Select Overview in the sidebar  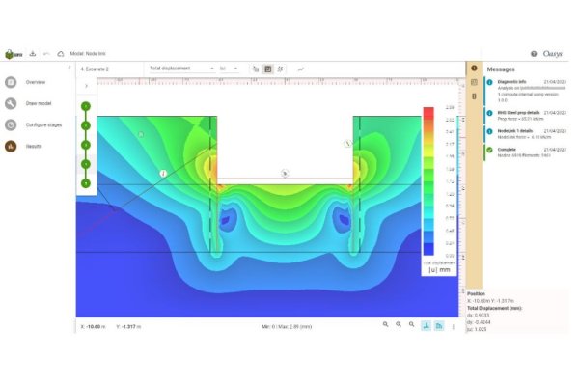pyautogui.click(x=36, y=82)
